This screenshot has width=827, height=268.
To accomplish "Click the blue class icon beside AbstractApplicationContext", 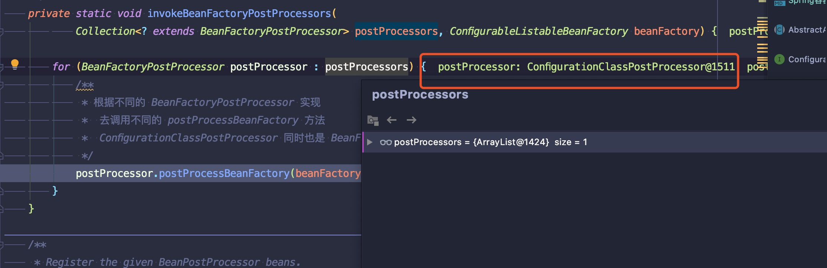I will point(779,30).
